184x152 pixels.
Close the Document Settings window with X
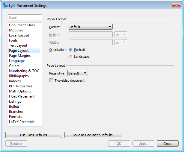coord(176,5)
